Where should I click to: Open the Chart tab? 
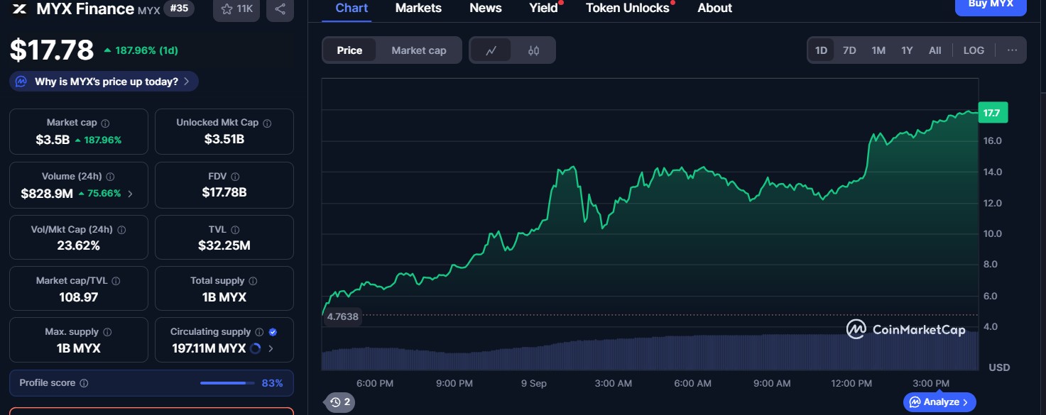pyautogui.click(x=352, y=9)
